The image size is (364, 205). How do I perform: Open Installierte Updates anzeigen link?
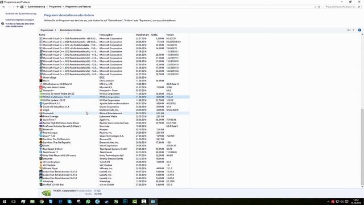click(20, 20)
